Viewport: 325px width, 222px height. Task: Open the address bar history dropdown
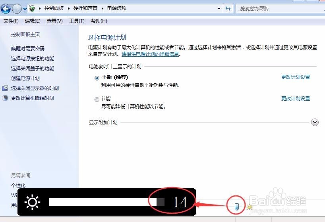coord(219,9)
